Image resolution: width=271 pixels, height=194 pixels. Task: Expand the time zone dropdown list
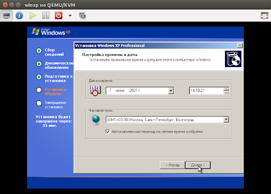click(226, 120)
